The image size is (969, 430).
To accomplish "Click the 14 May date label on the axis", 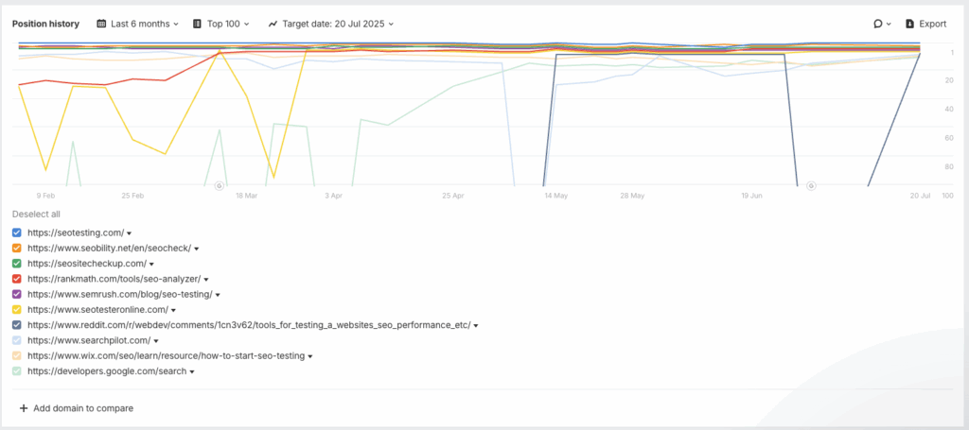I will 556,196.
